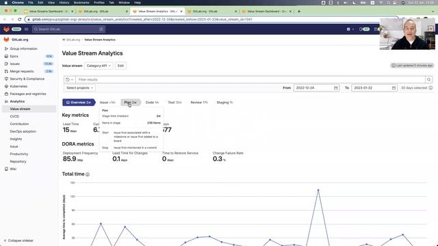Image resolution: width=438 pixels, height=246 pixels.
Task: Switch to the Value Streams Dashboard first tab
Action: point(49,11)
